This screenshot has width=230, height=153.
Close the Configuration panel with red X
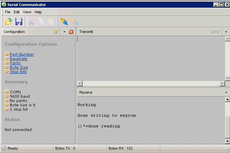point(71,32)
